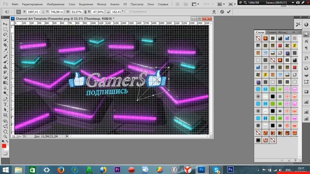
Task: Commit the transform with the checkmark
Action: [229, 12]
